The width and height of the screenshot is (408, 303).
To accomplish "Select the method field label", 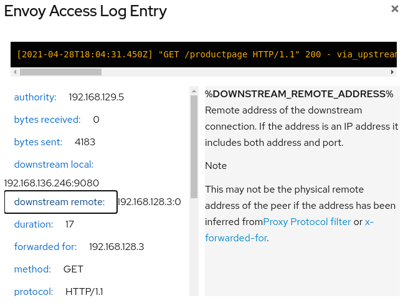I will coord(32,269).
